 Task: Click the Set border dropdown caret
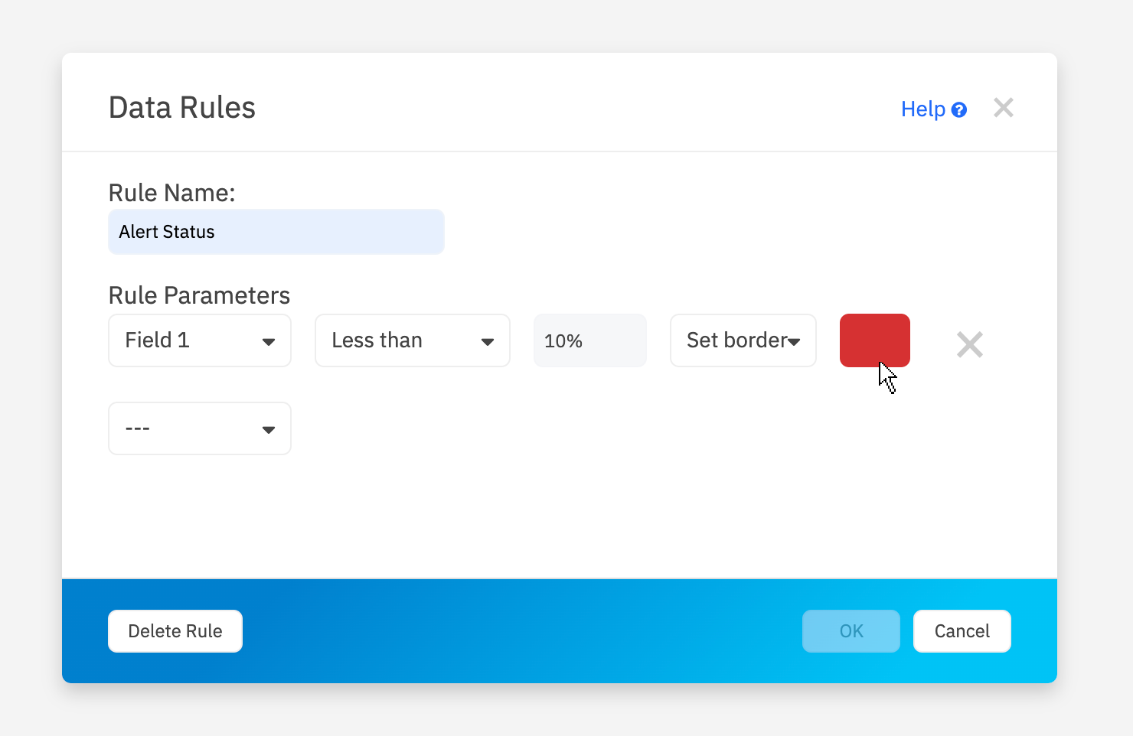(795, 342)
